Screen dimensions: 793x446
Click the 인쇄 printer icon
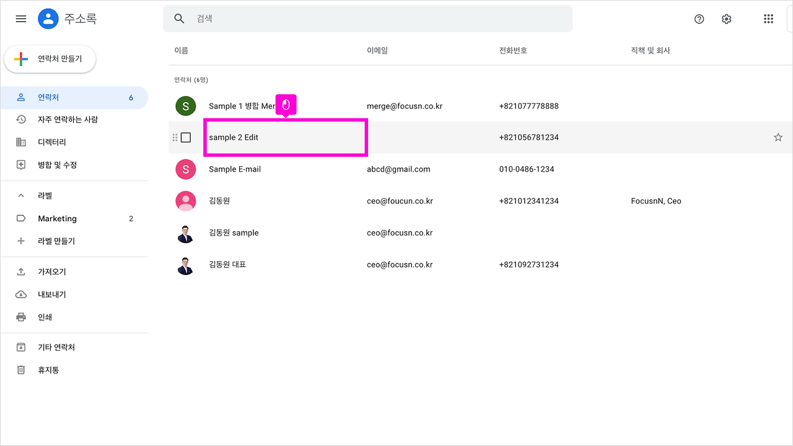[x=20, y=317]
